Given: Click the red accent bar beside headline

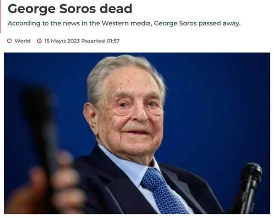Looking at the screenshot, I should 0,16.
